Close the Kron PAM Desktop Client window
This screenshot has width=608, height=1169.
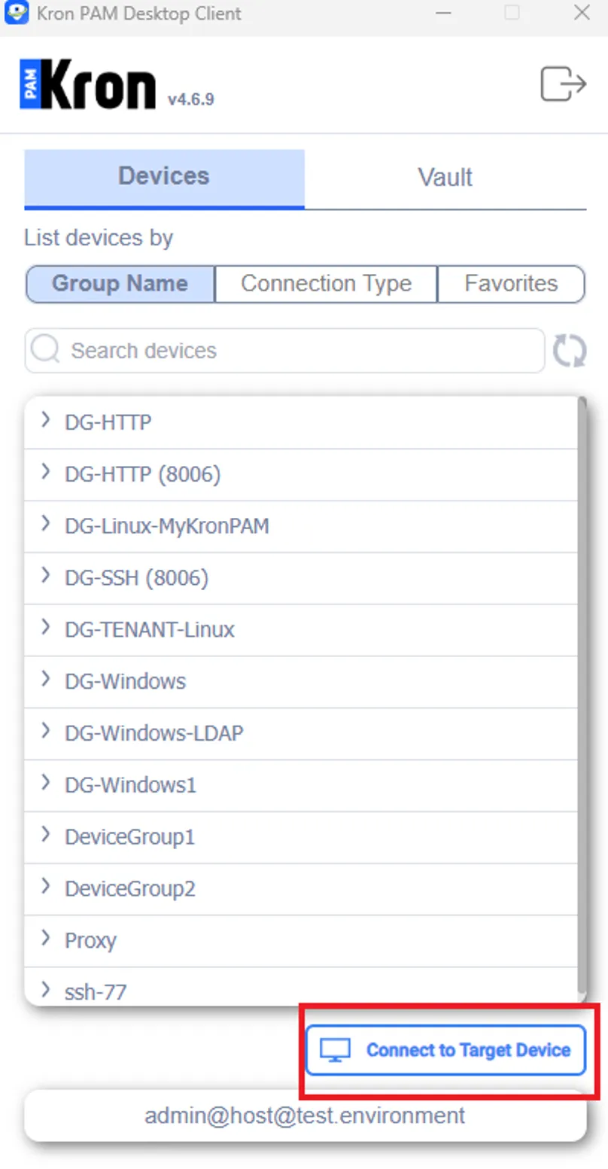point(582,13)
